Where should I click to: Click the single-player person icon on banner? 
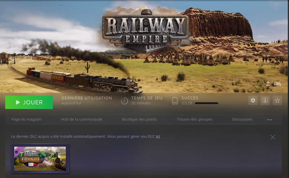tap(268, 84)
